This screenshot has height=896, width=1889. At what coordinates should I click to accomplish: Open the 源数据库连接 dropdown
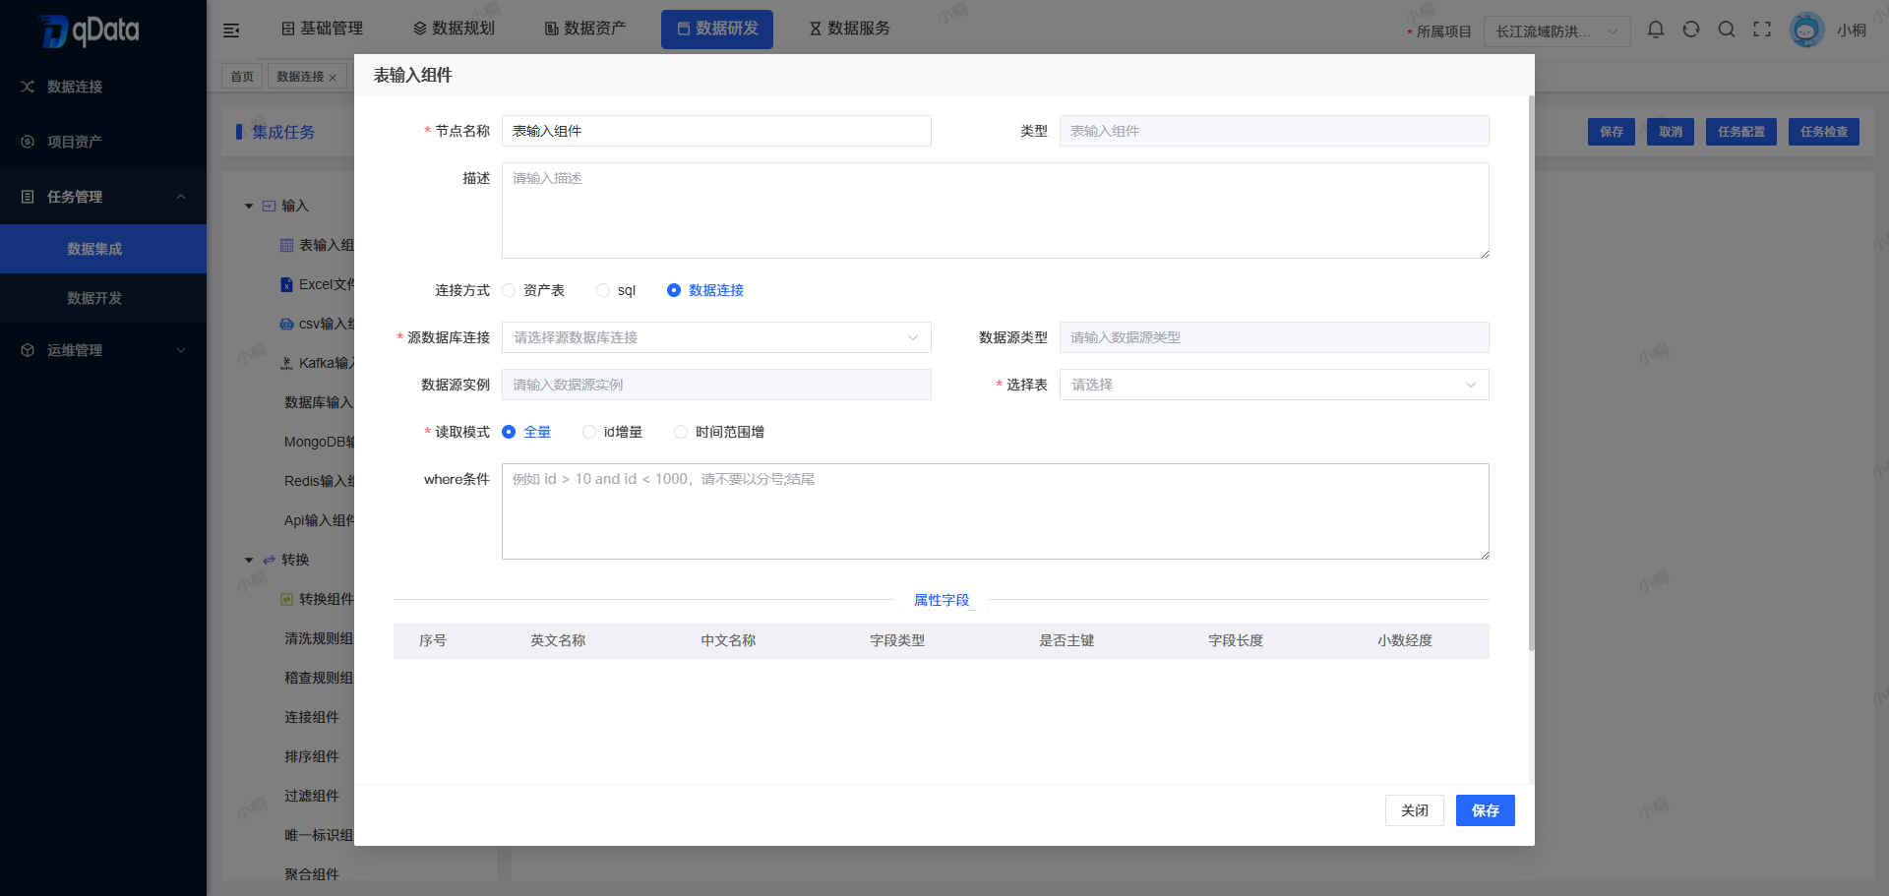(716, 337)
